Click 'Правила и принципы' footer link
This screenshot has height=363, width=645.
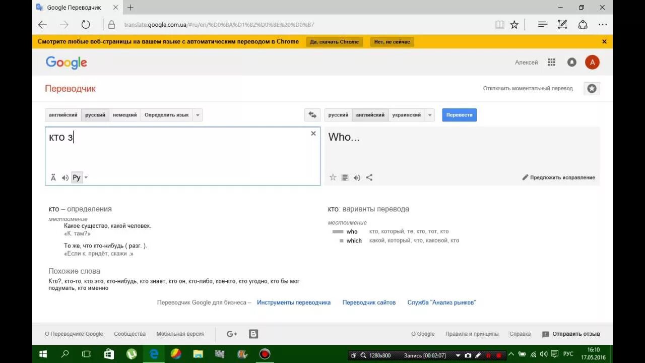click(x=472, y=334)
